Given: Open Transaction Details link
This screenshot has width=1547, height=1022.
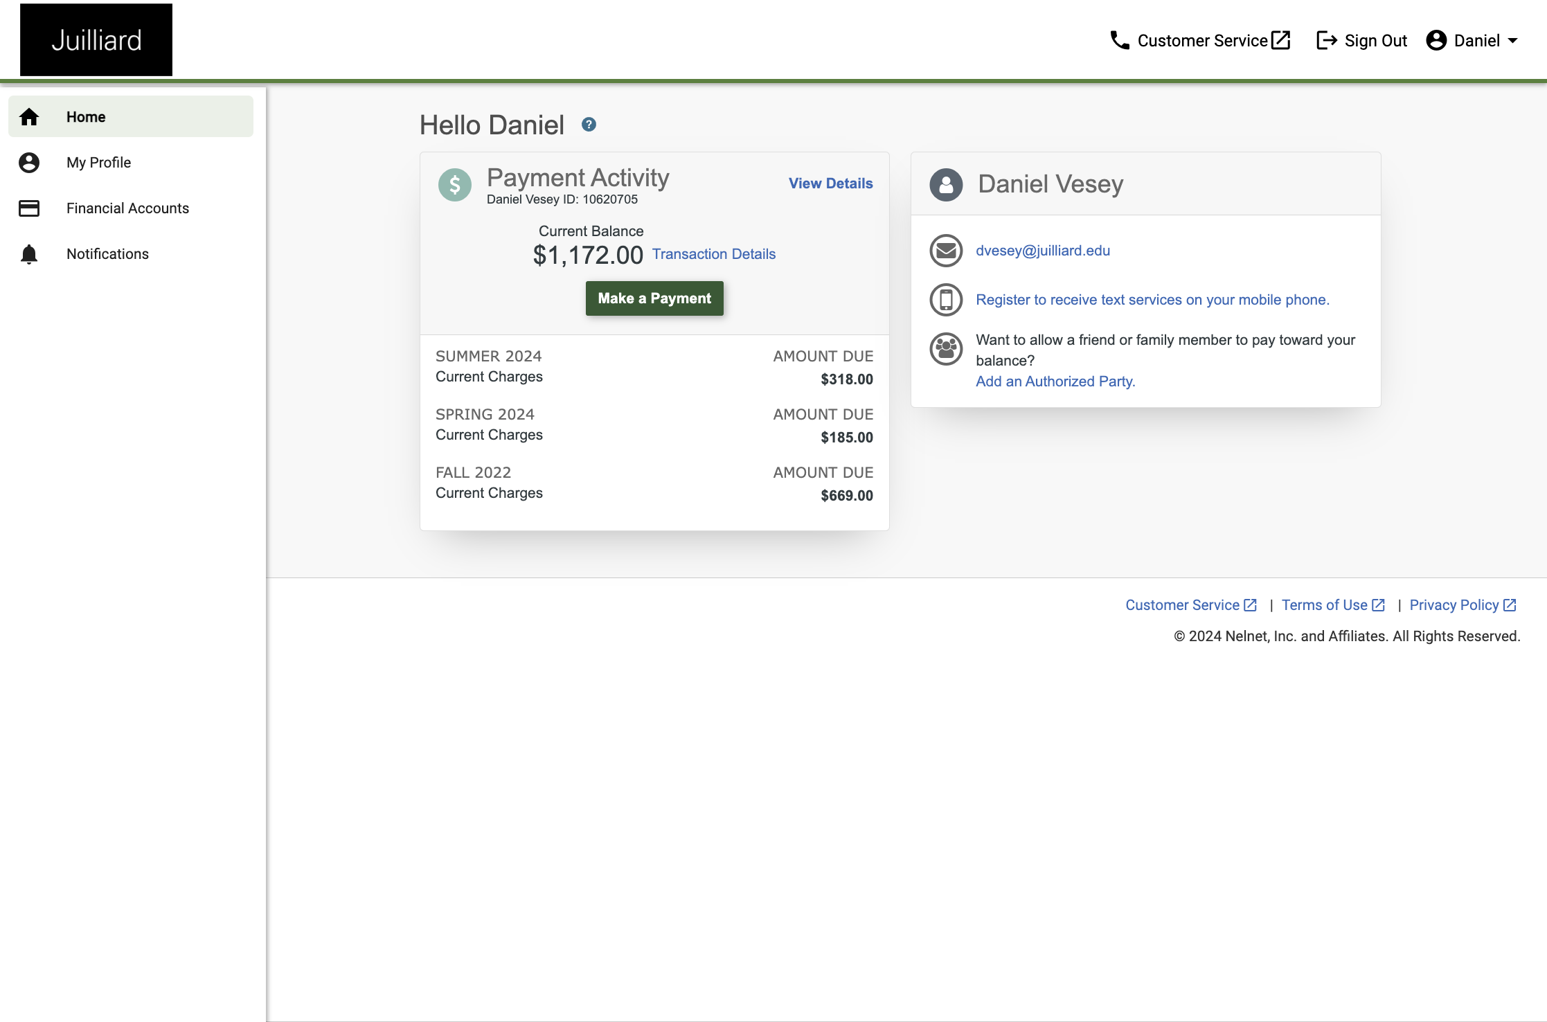Looking at the screenshot, I should (x=714, y=254).
